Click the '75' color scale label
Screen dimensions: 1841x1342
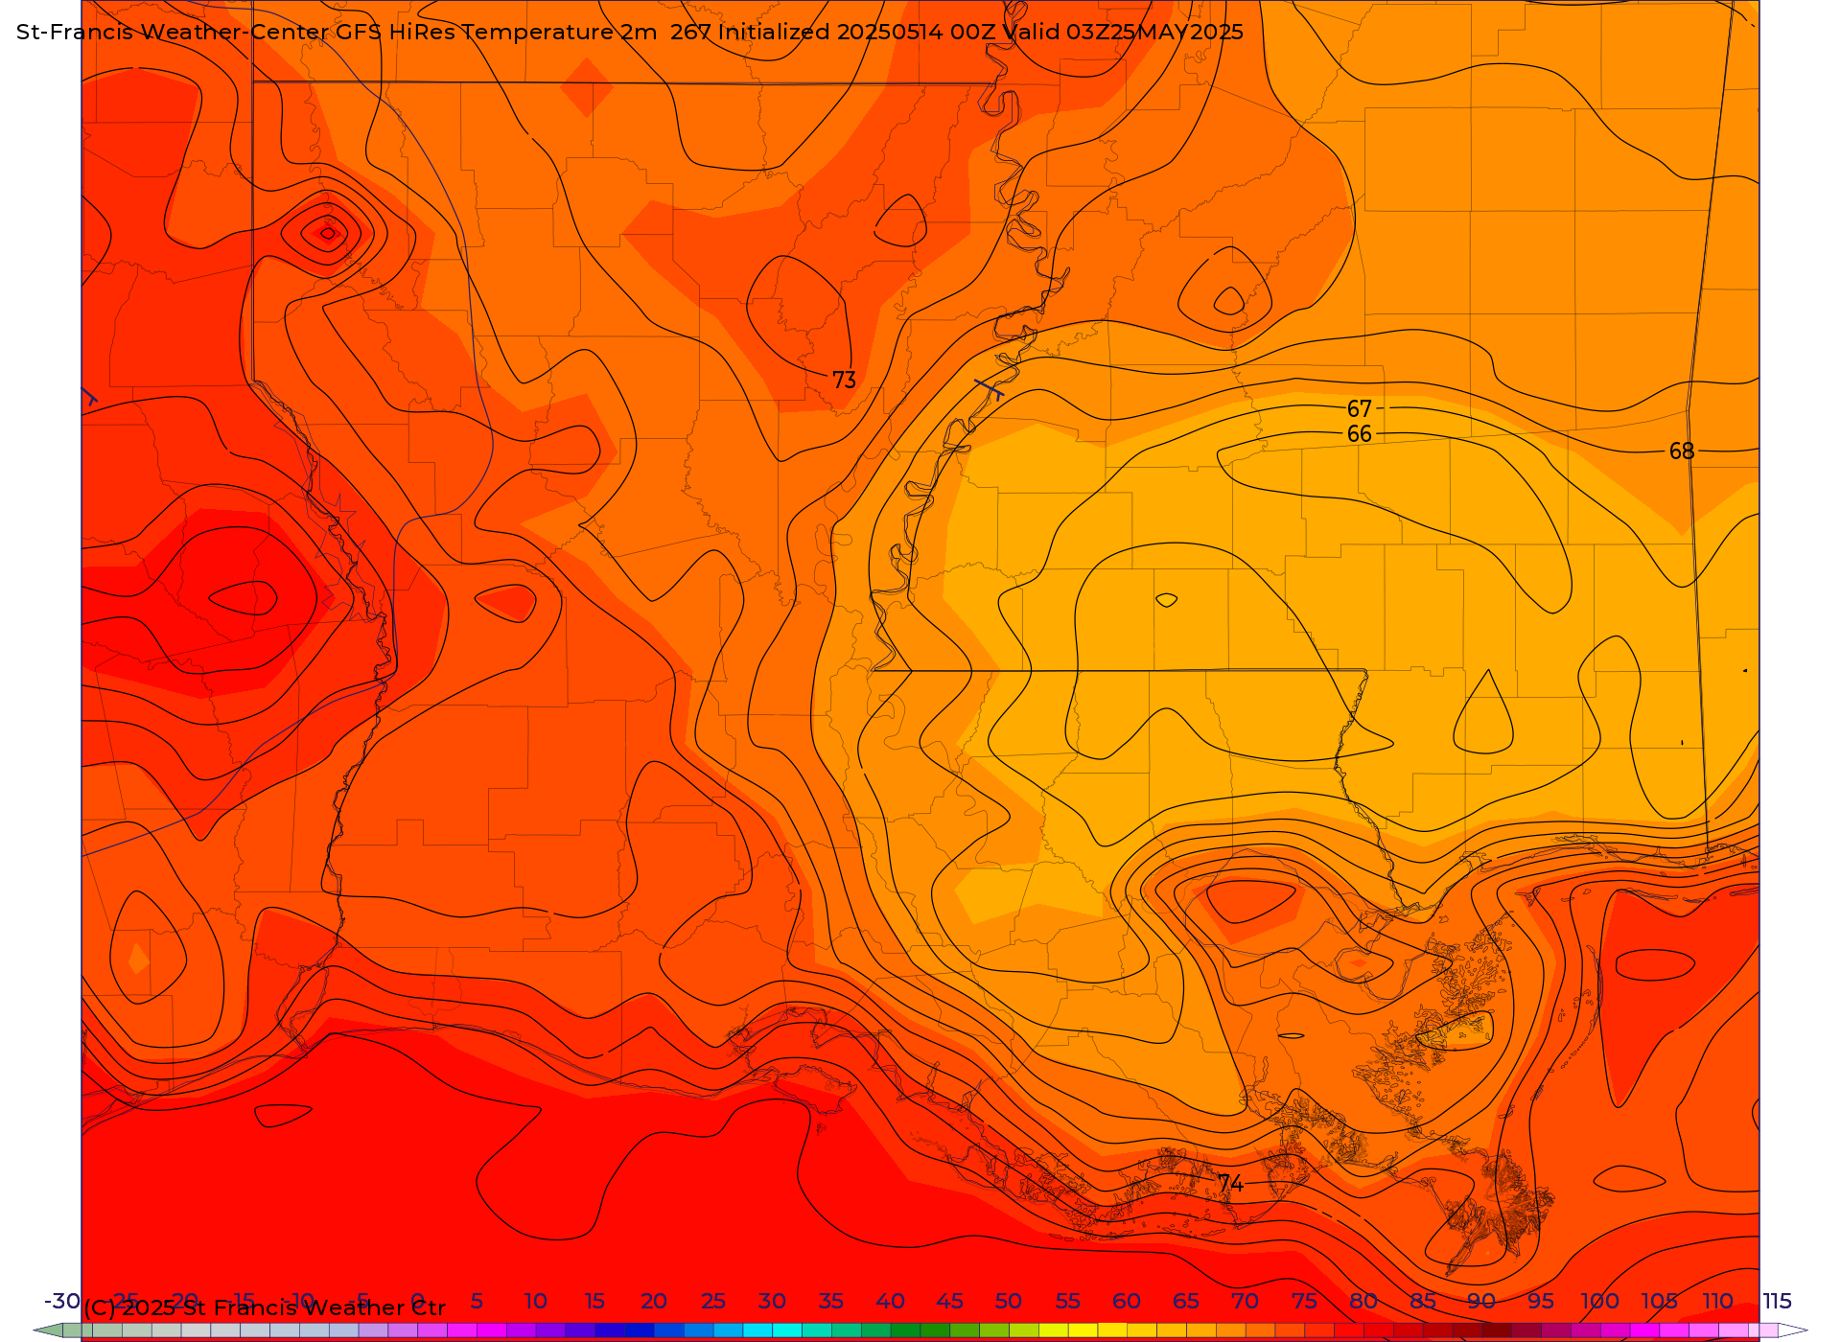[1304, 1301]
